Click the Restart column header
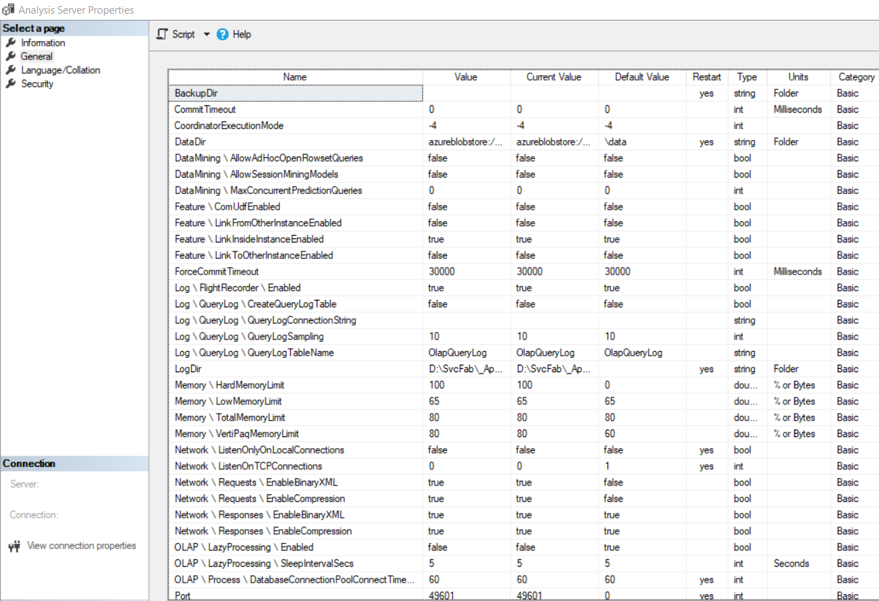The image size is (879, 601). click(x=706, y=77)
